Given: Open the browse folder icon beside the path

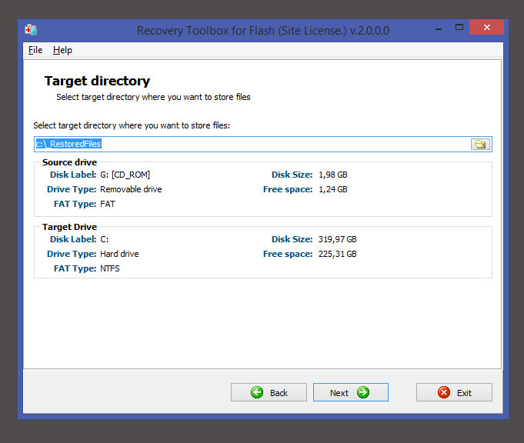Looking at the screenshot, I should [x=480, y=144].
